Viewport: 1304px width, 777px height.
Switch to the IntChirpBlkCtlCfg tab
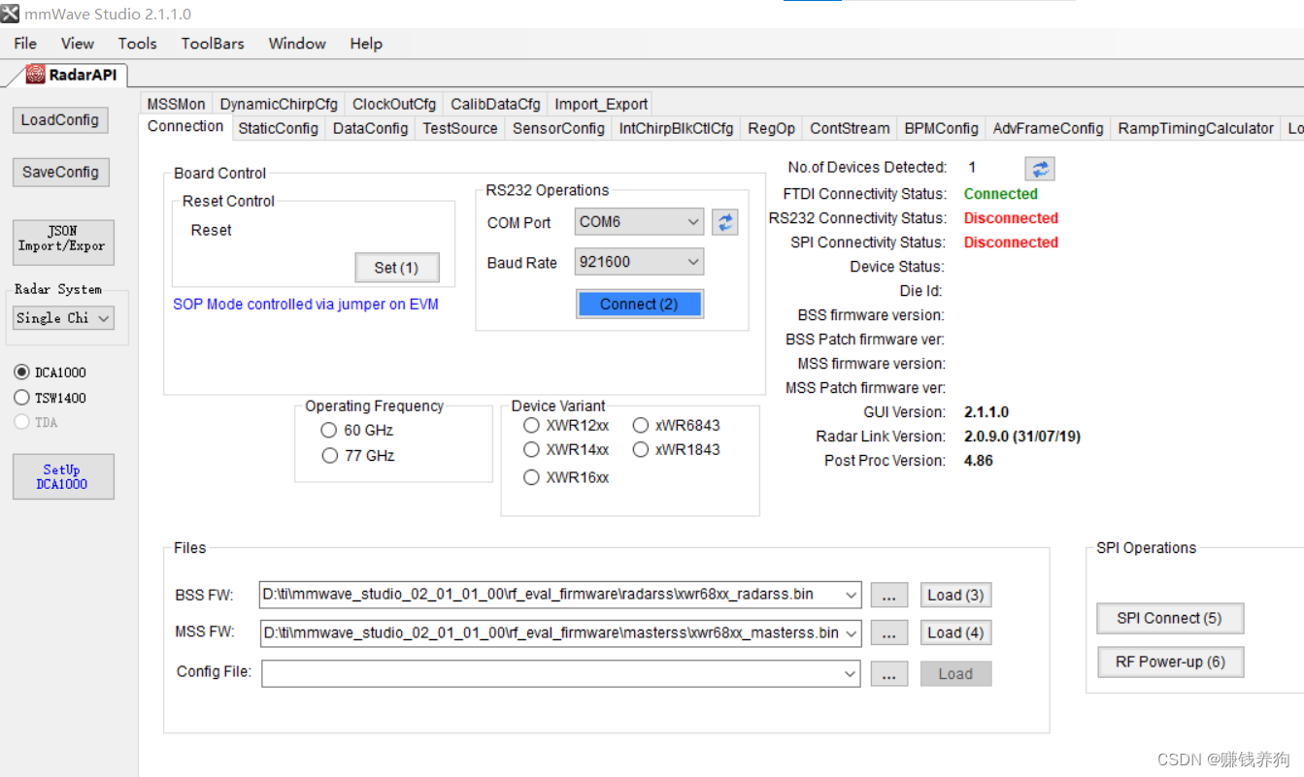click(x=676, y=128)
